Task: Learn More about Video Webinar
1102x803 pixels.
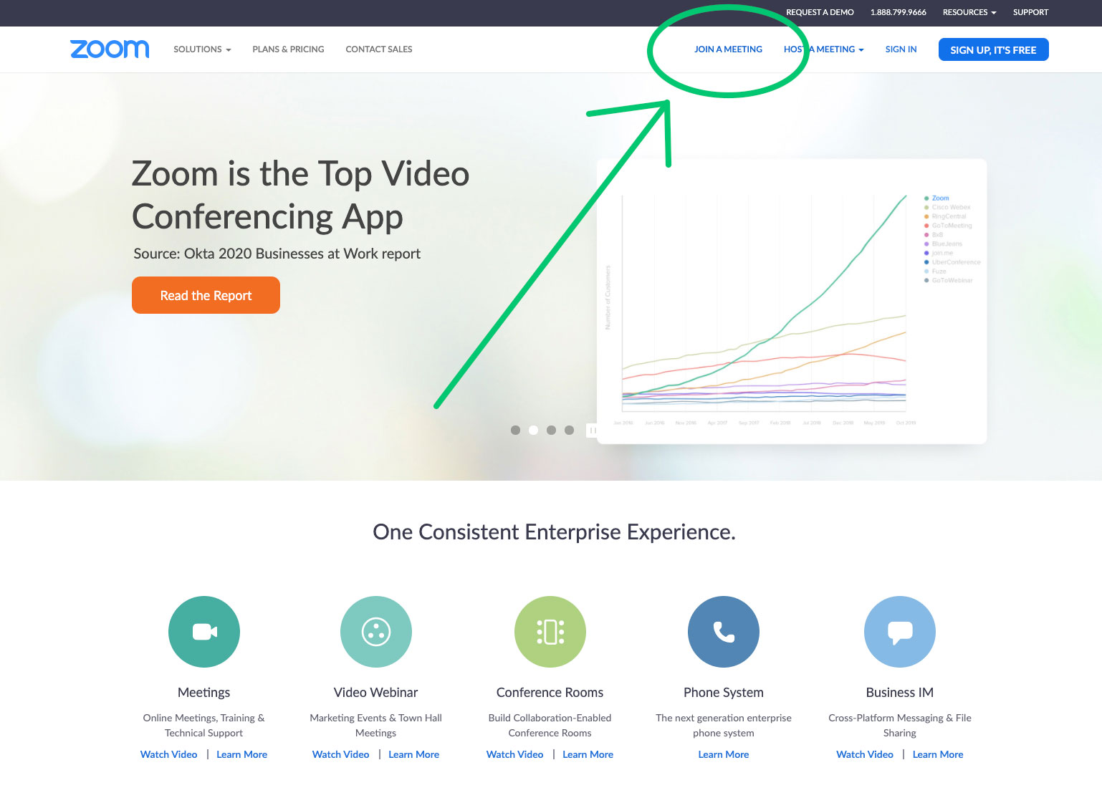Action: 413,754
